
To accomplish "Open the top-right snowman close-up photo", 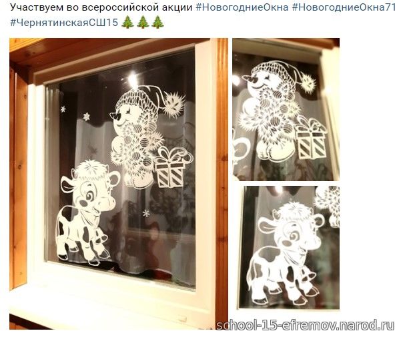I will point(286,109).
